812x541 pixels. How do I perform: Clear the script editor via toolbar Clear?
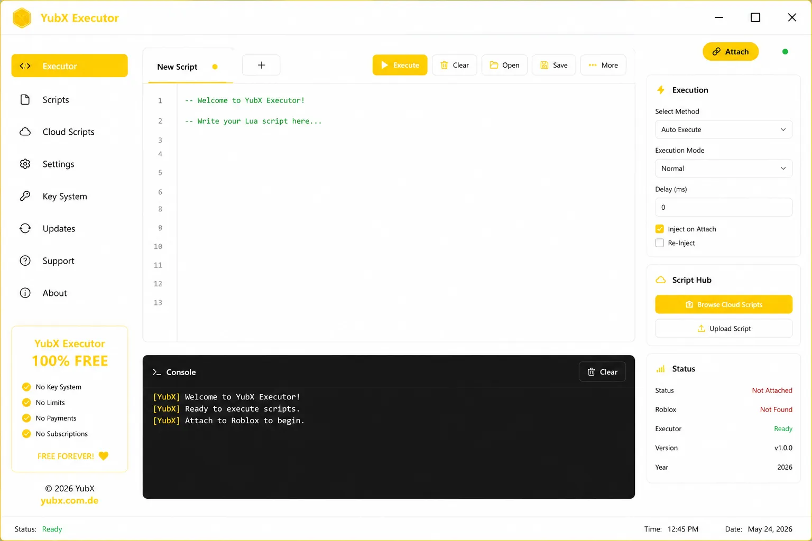point(455,65)
